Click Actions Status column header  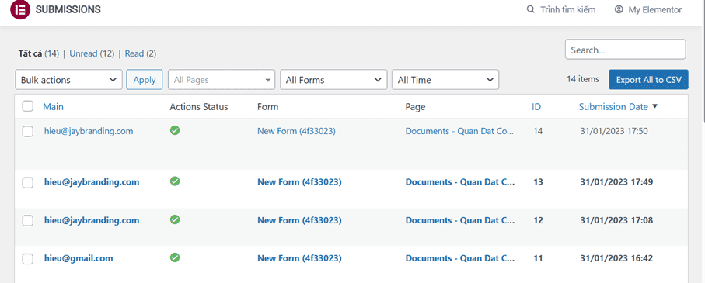click(x=199, y=107)
